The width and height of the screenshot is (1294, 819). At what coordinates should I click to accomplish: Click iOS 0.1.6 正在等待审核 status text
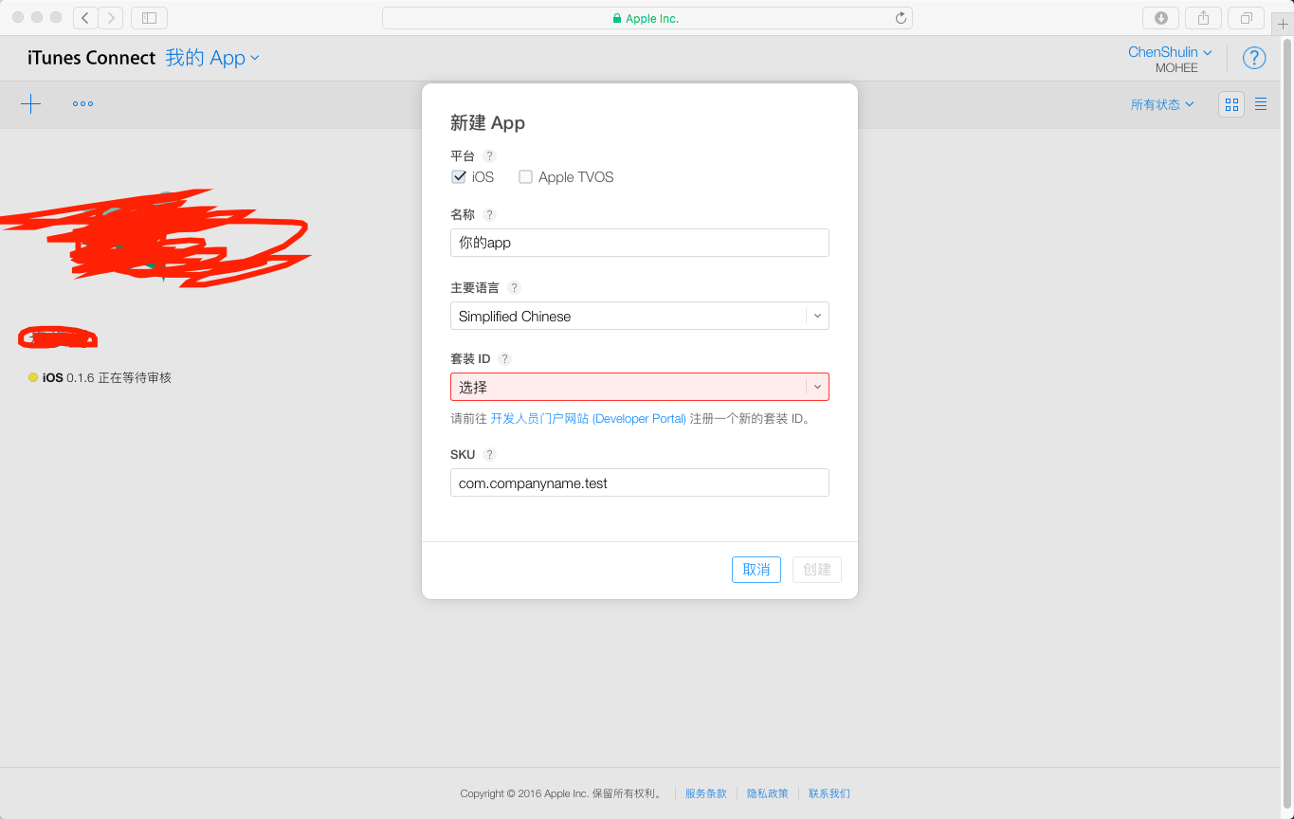click(x=107, y=377)
